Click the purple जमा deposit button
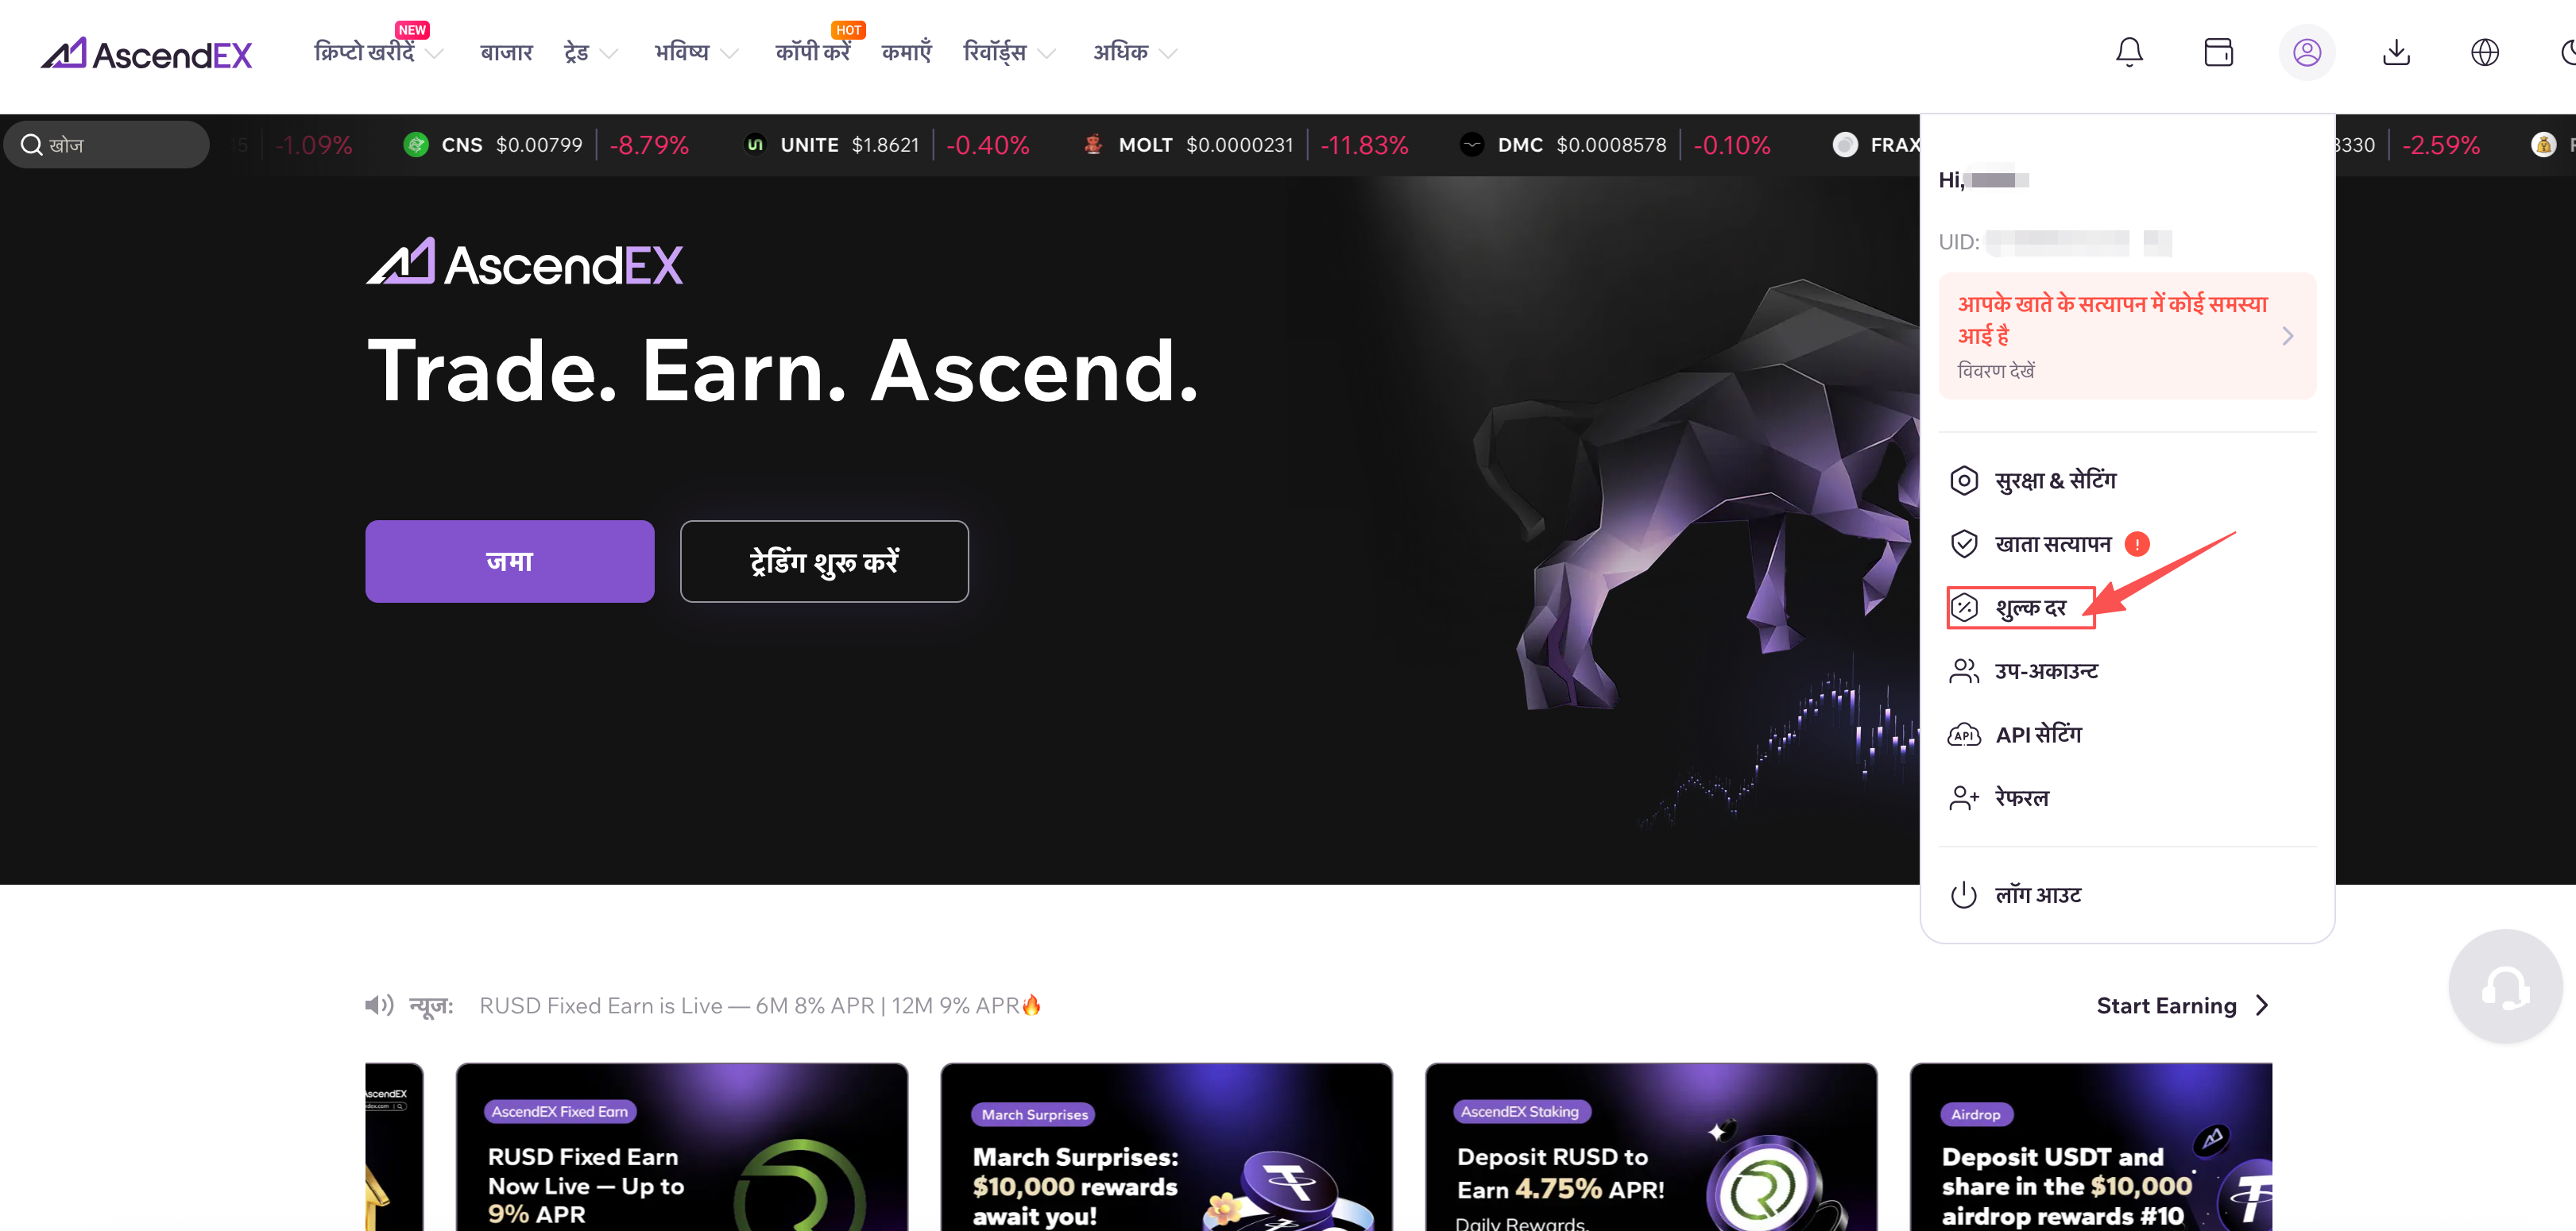The image size is (2576, 1231). click(x=509, y=561)
